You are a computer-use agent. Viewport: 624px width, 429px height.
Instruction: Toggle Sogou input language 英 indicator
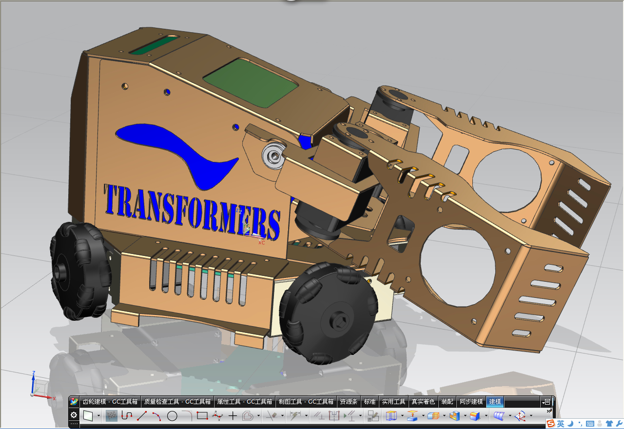click(x=561, y=424)
